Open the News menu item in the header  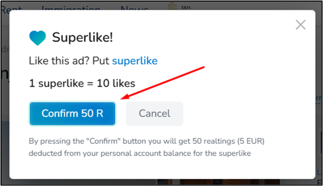tap(134, 8)
